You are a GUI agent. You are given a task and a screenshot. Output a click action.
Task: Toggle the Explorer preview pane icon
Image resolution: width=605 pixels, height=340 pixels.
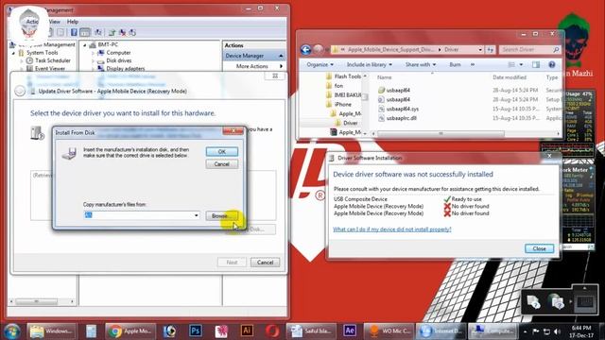[536, 65]
